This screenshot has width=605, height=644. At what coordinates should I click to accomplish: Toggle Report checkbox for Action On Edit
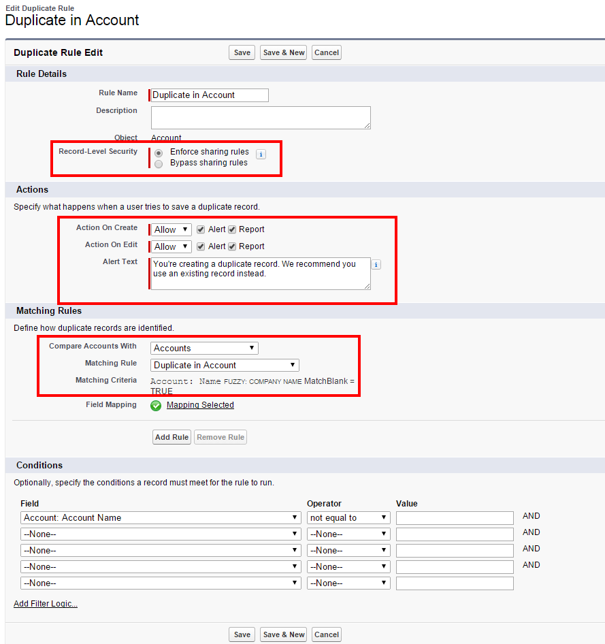pos(232,246)
